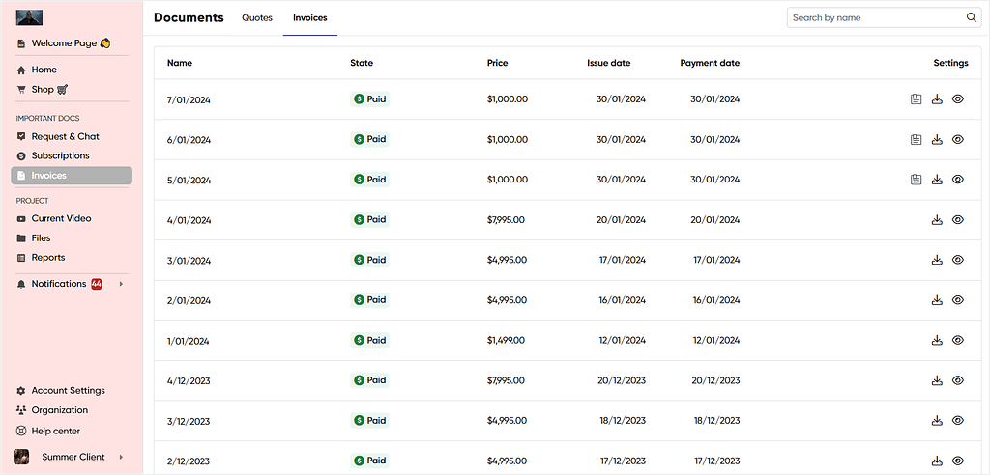Image resolution: width=990 pixels, height=475 pixels.
Task: Download invoice 4/01/2024
Action: [937, 219]
